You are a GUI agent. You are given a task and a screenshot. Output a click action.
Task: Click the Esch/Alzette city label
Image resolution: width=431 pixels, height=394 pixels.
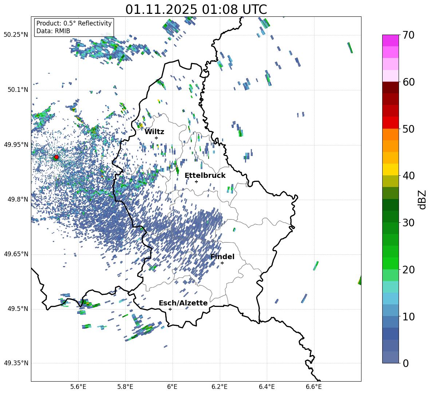point(183,303)
